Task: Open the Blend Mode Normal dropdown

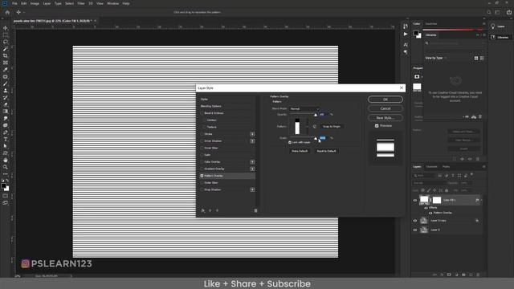Action: [x=304, y=109]
